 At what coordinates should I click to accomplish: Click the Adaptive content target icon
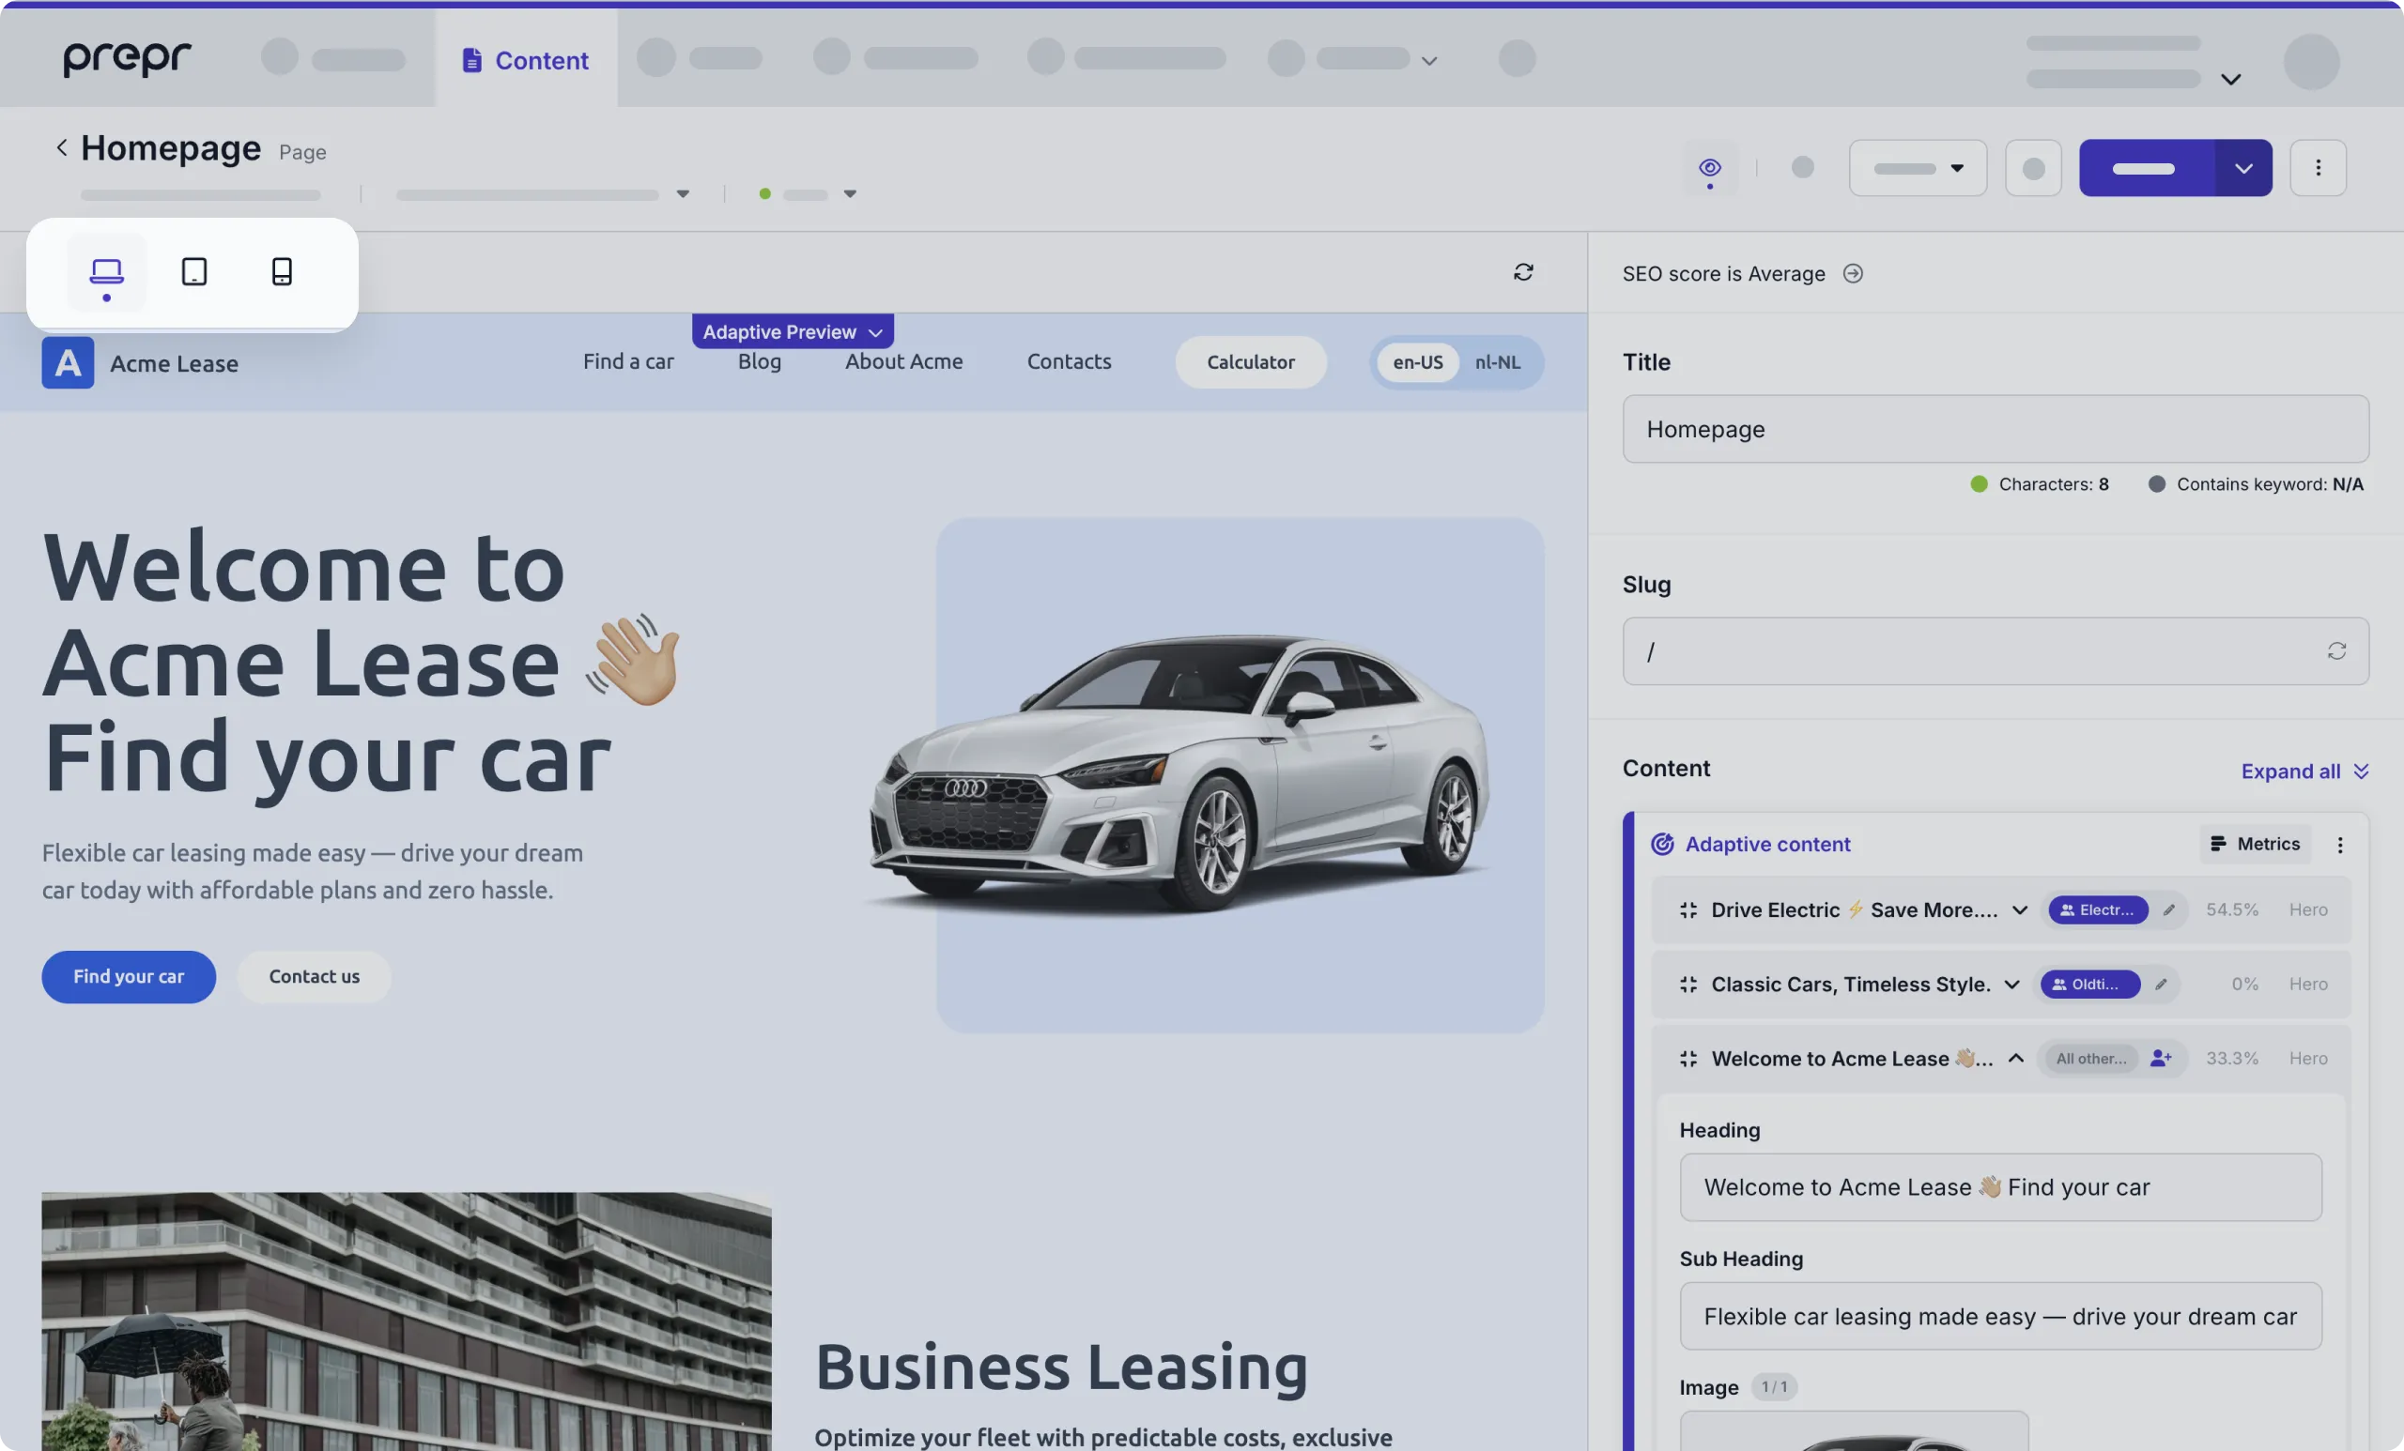click(x=1662, y=845)
